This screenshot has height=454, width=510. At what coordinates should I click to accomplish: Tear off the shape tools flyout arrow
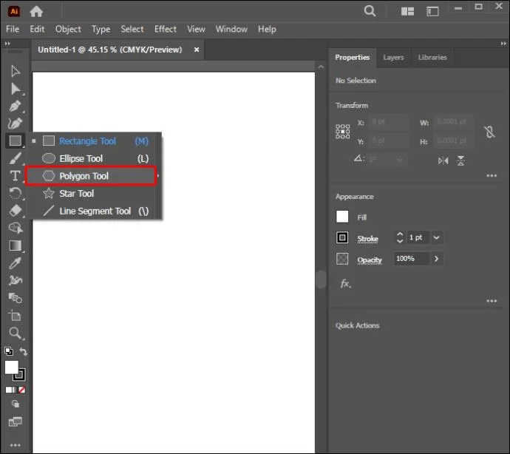(x=158, y=176)
